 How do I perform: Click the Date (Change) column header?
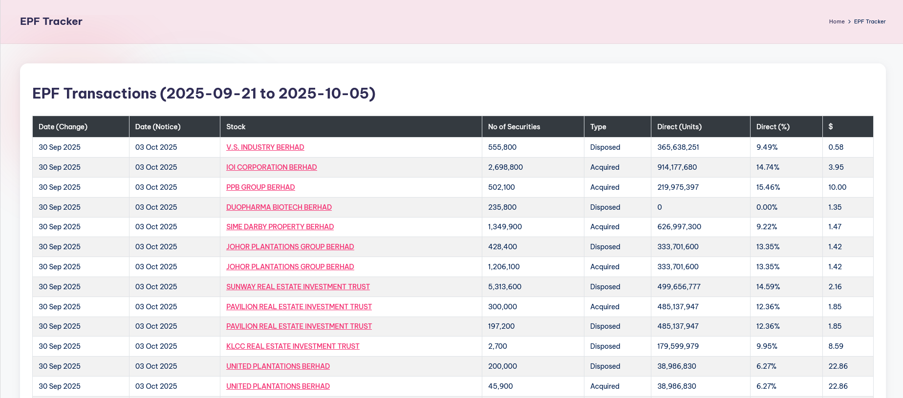pos(63,127)
